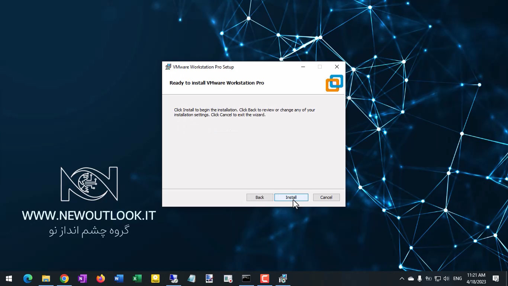
Task: Open network connection tray icon
Action: (438, 279)
